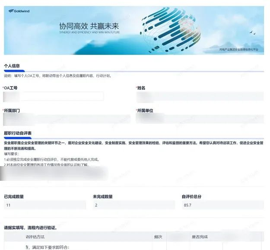Click the Goldwind logo in the banner
Viewport: 270px width, 250px height.
click(x=19, y=11)
